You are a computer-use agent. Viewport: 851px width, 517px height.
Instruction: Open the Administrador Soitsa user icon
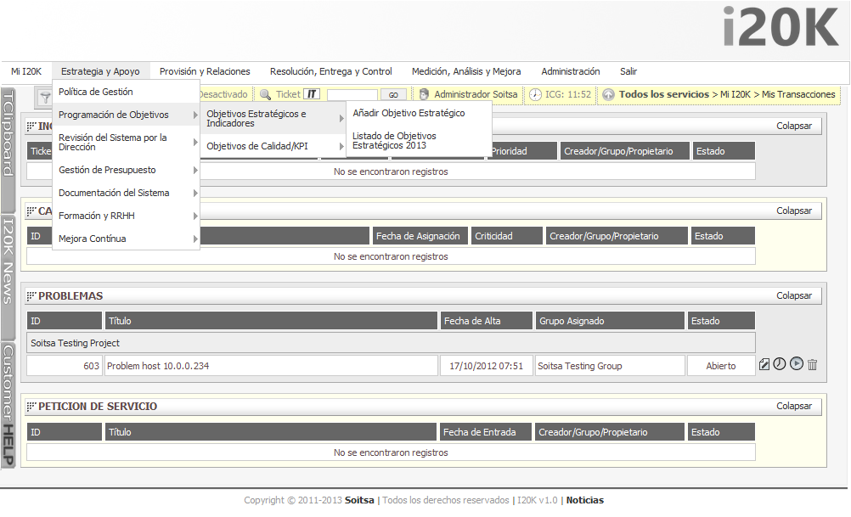(423, 94)
